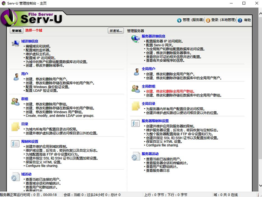Image resolution: width=262 pixels, height=197 pixels.
Task: Click the Global Users person icon
Action: pyautogui.click(x=137, y=72)
